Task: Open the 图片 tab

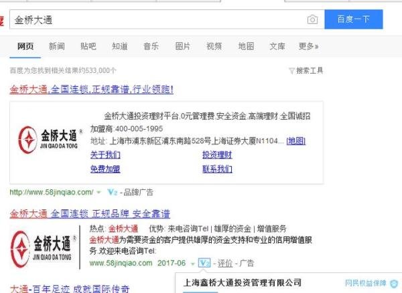Action: pyautogui.click(x=182, y=46)
